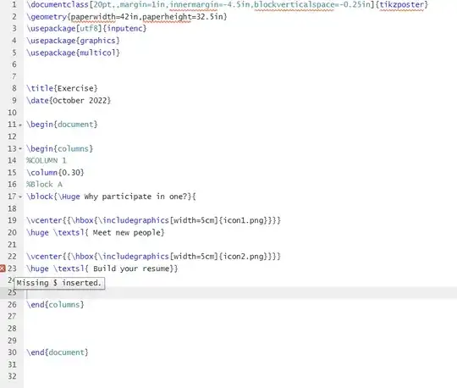Click 'Meet new people' on line 20
This screenshot has height=388, width=457.
pos(126,233)
